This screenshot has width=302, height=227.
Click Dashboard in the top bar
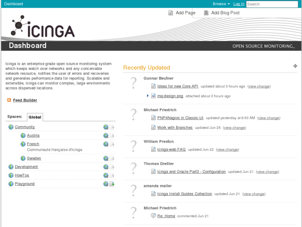pos(13,4)
